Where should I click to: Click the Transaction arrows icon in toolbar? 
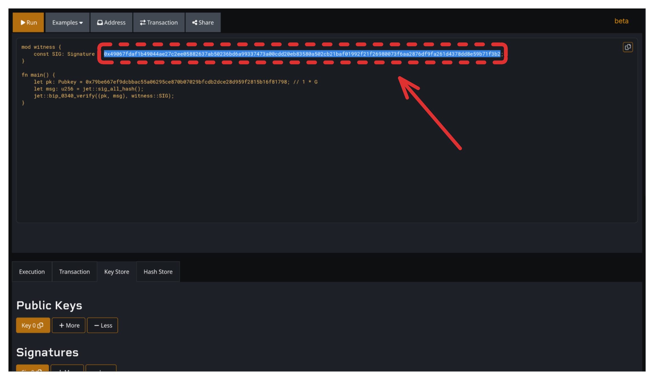143,22
